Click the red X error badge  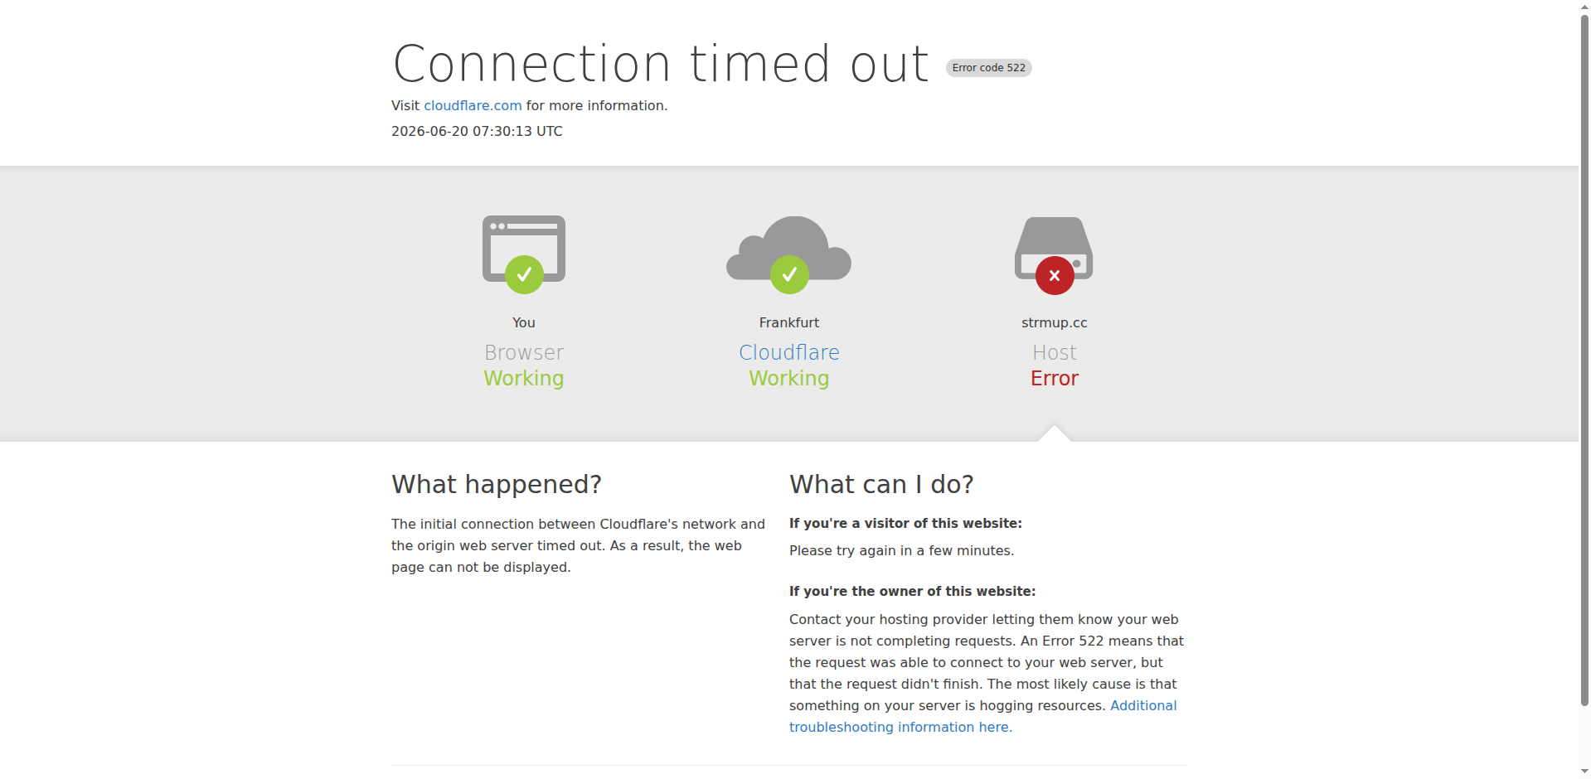(x=1055, y=275)
